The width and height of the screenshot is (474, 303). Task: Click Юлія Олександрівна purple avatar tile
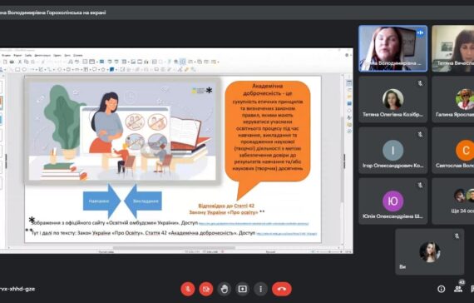coord(393,201)
